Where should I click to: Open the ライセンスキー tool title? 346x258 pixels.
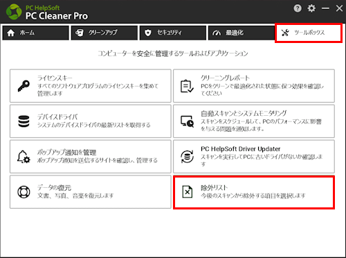pos(55,78)
